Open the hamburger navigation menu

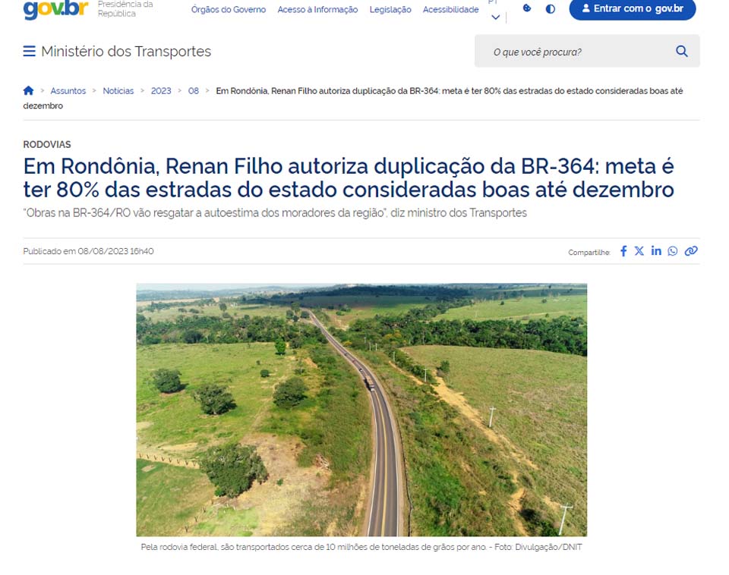tap(30, 51)
